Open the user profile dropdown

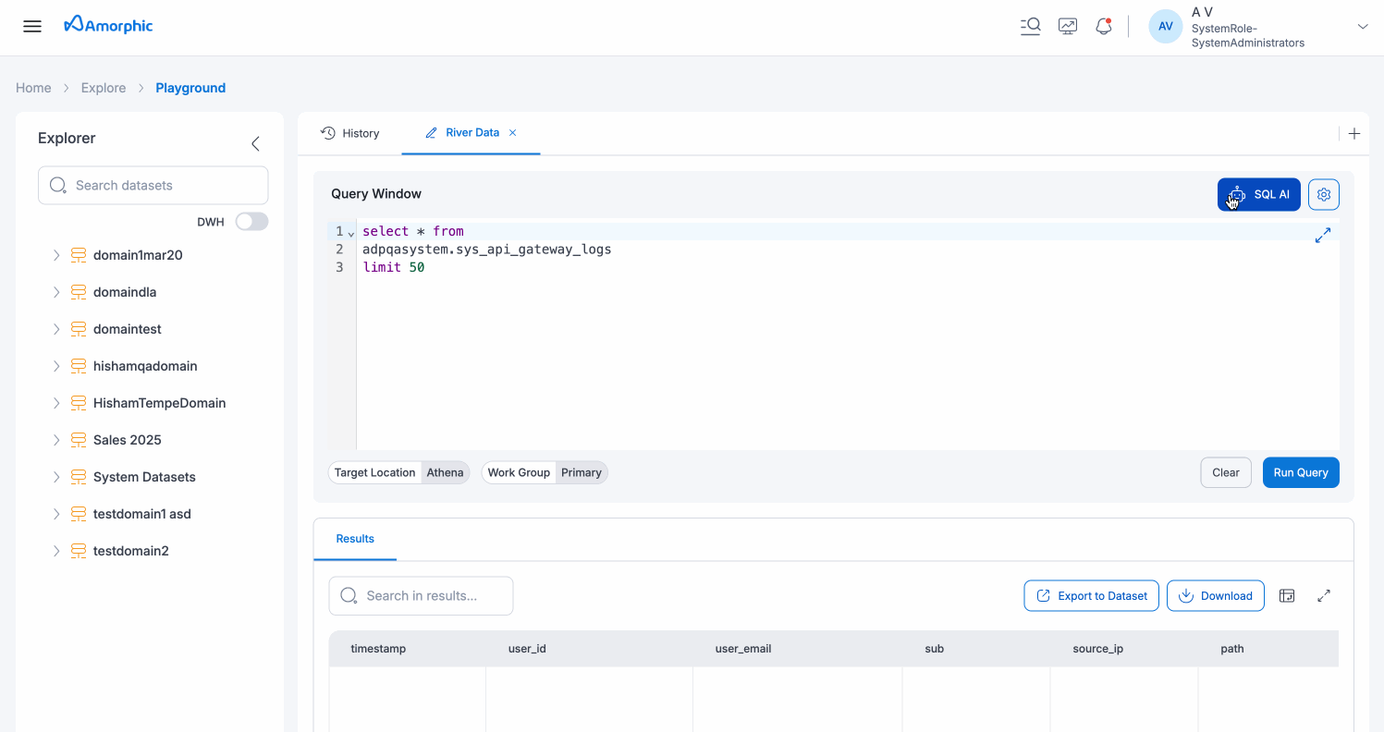1363,26
